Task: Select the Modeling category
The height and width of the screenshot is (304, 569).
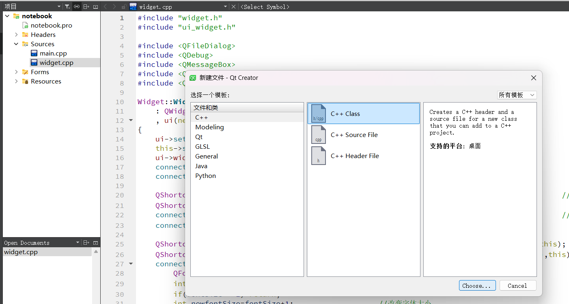Action: pos(247,127)
